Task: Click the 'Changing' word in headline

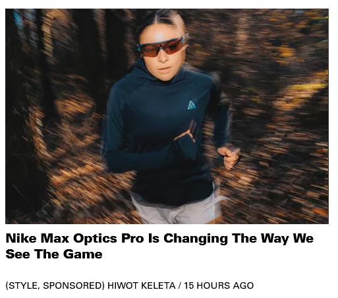Action: click(x=196, y=239)
